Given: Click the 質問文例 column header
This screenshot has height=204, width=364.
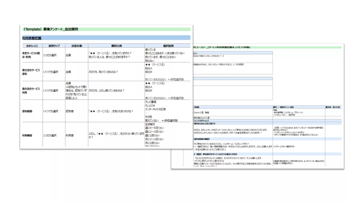Looking at the screenshot, I should (x=116, y=46).
